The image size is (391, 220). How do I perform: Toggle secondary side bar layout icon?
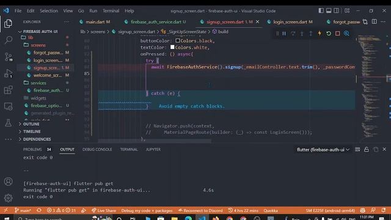(337, 10)
